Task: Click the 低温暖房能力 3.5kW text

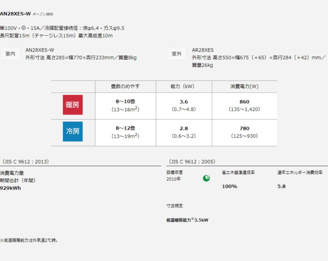Action: [187, 220]
